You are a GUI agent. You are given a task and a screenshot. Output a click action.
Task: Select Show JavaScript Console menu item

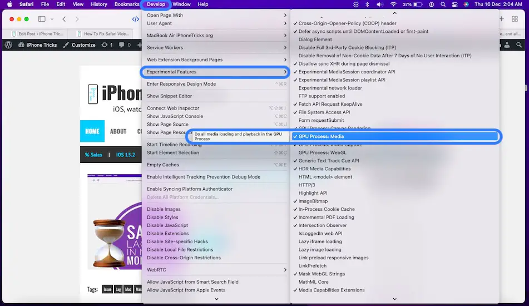coord(175,116)
